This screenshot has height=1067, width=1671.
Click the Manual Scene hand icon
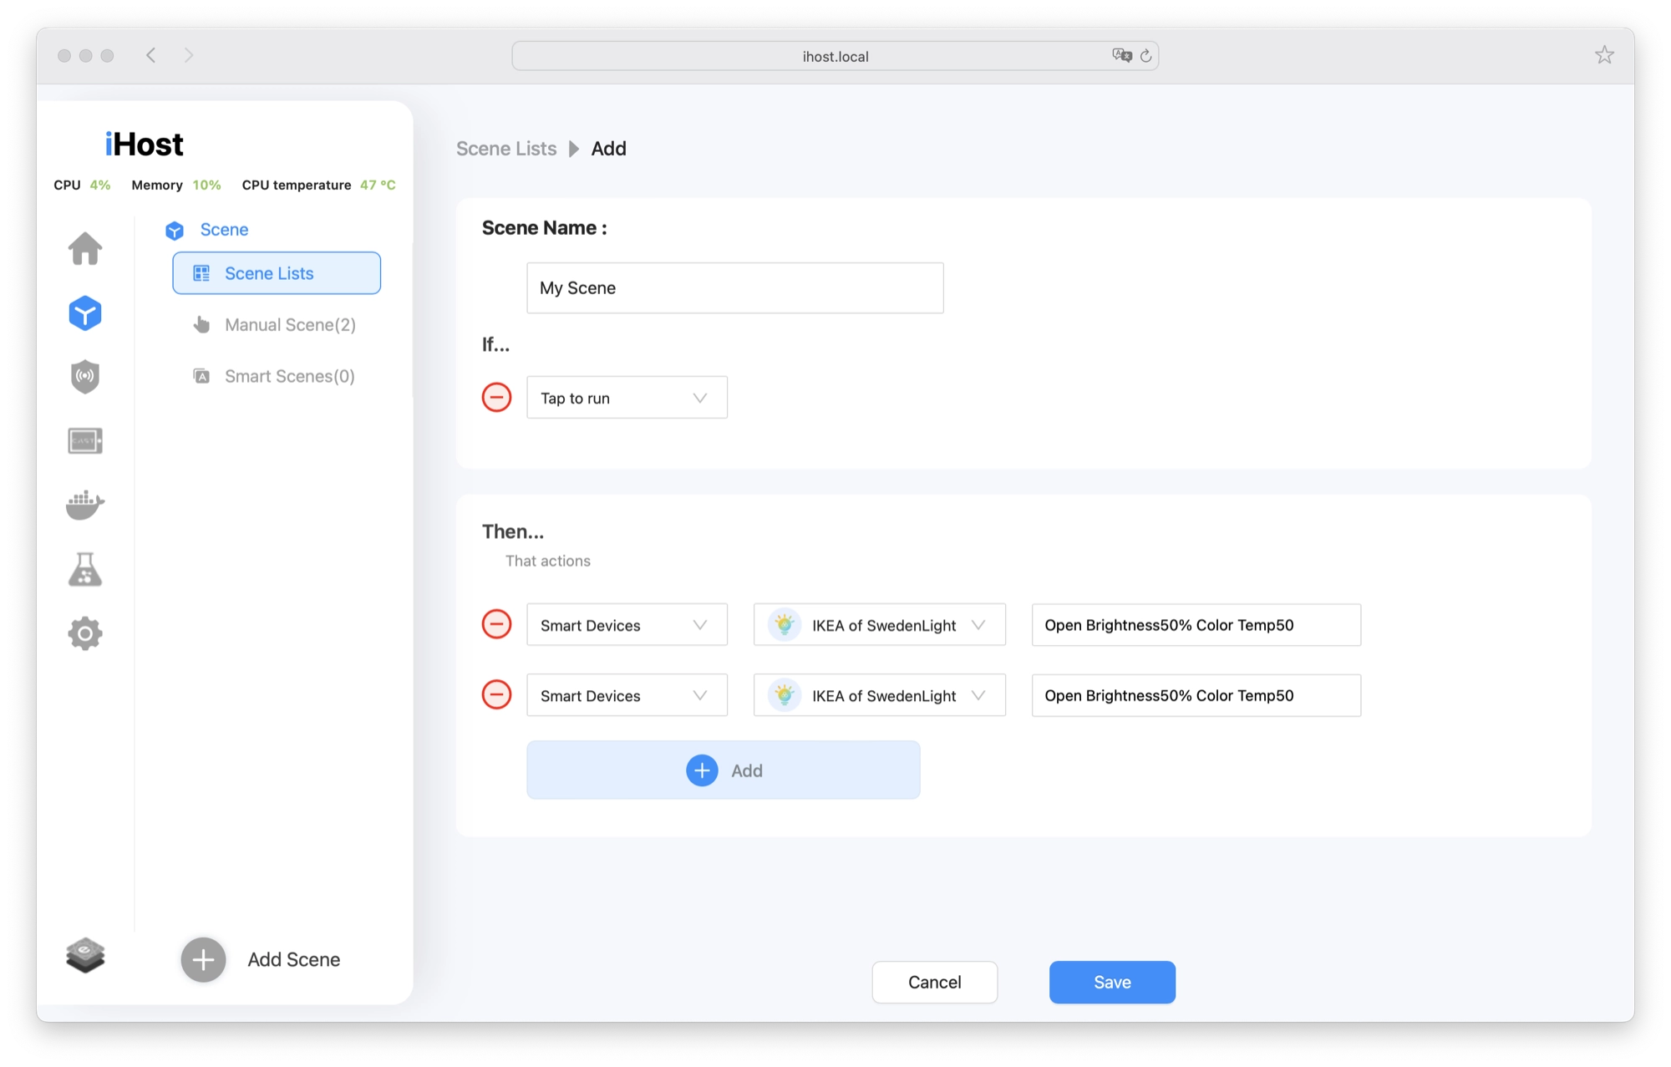[201, 324]
